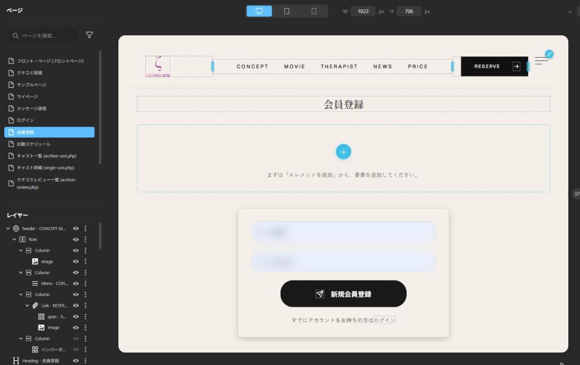The width and height of the screenshot is (580, 365).
Task: Collapse the Link - RESER layer
Action: (27, 305)
